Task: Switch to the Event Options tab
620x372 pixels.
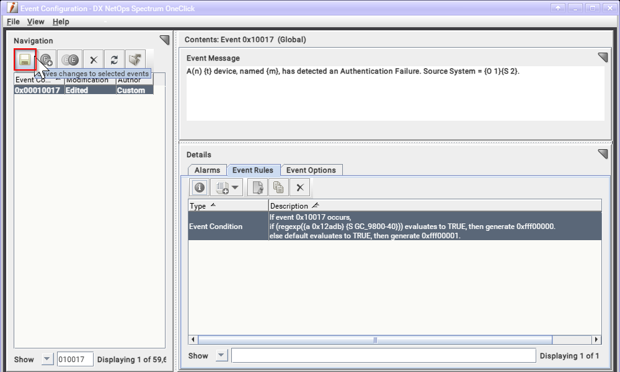Action: [x=311, y=170]
